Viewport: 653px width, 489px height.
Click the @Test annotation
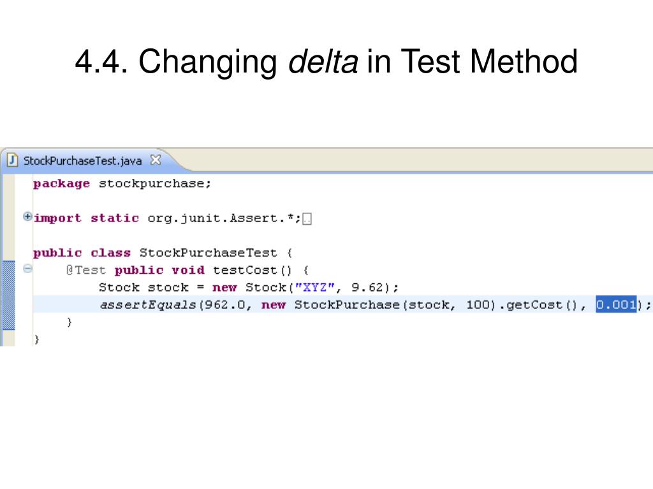click(86, 270)
